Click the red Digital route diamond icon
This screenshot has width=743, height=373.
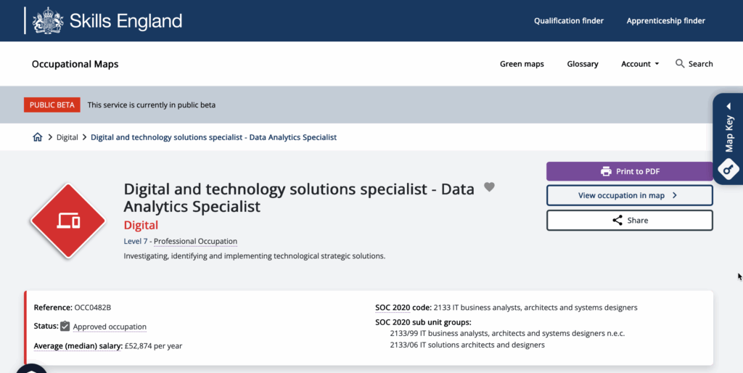67,221
